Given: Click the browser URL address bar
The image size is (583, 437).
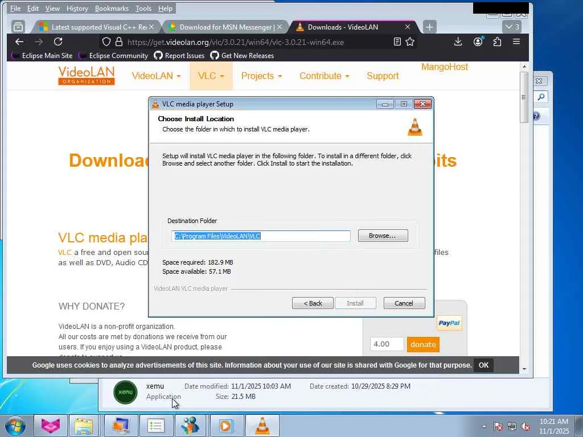Looking at the screenshot, I should pos(258,42).
